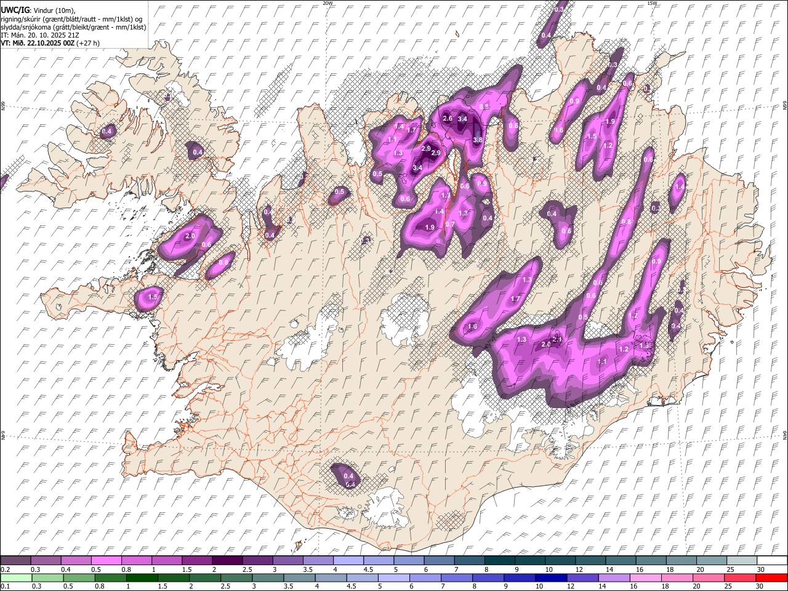Select the 0.8 swatch in upper legend row
Viewport: 788px width, 591px height.
pyautogui.click(x=136, y=561)
